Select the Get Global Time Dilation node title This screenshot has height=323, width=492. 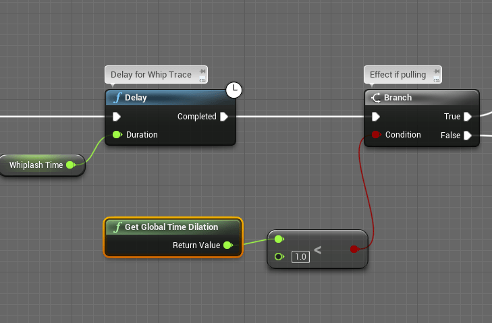(171, 227)
